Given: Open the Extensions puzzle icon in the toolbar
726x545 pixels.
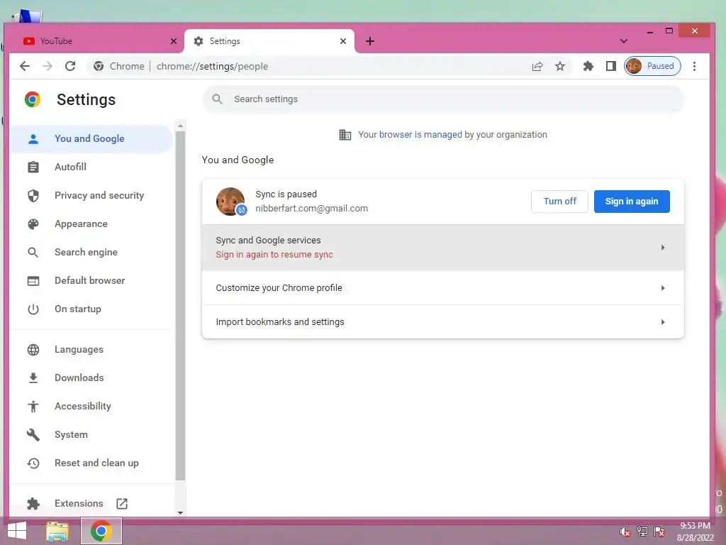Looking at the screenshot, I should 588,66.
